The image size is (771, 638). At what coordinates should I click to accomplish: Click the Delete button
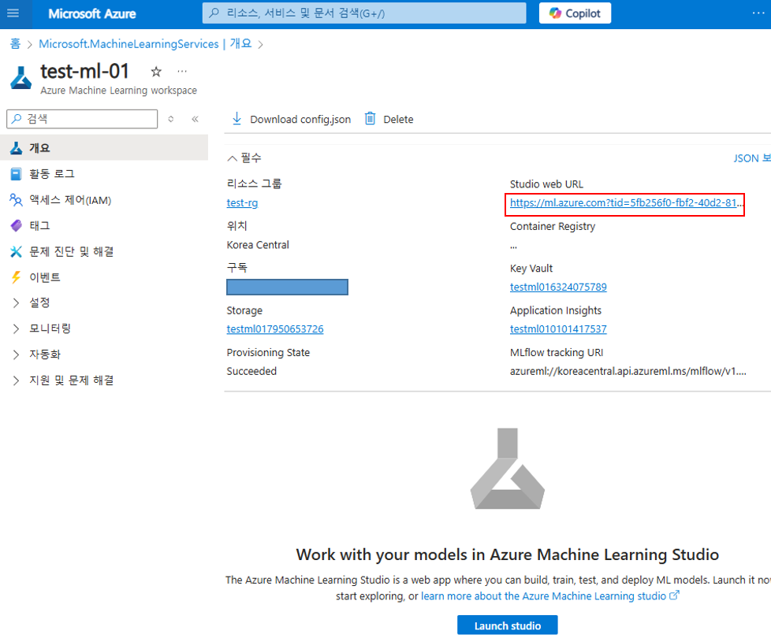pyautogui.click(x=389, y=120)
